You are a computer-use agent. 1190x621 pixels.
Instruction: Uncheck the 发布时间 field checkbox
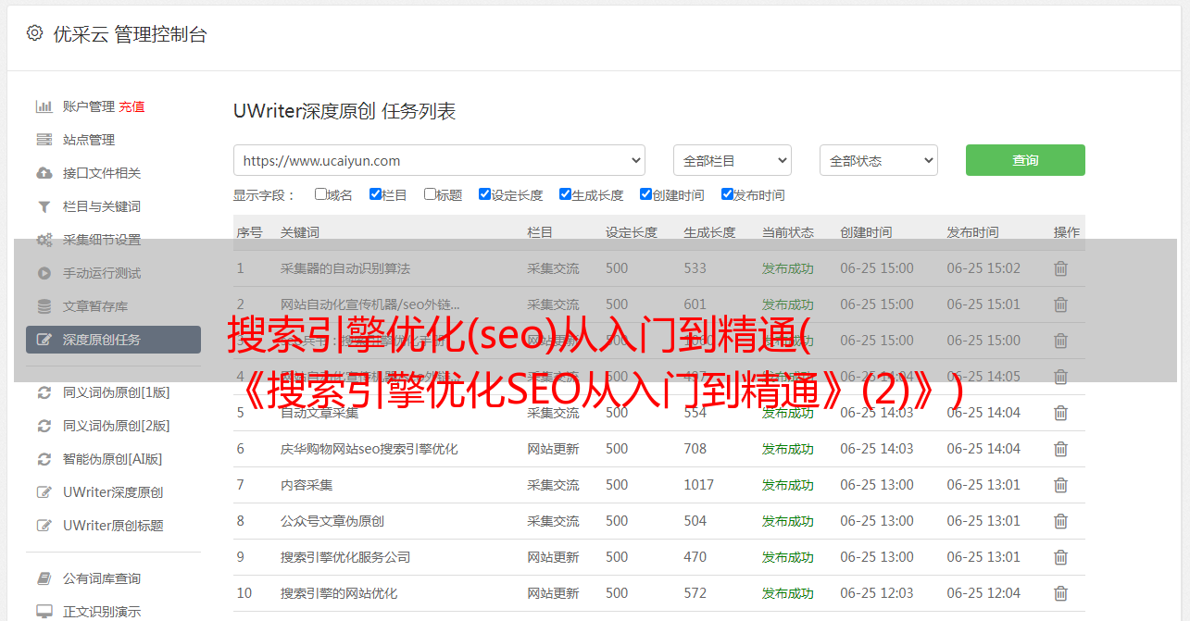pos(727,194)
